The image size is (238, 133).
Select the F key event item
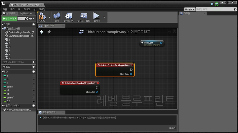(x=8, y=50)
